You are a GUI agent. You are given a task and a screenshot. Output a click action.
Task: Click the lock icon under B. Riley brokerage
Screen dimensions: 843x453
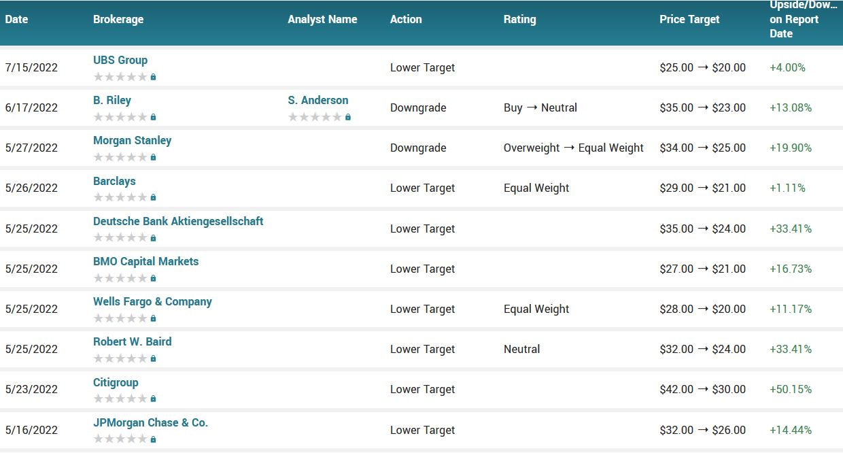click(x=153, y=117)
